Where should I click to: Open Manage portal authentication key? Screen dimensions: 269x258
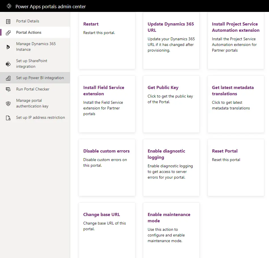(35, 103)
